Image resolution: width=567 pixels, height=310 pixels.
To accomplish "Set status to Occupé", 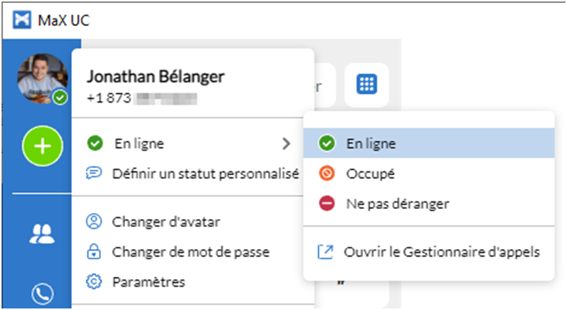I will click(429, 174).
